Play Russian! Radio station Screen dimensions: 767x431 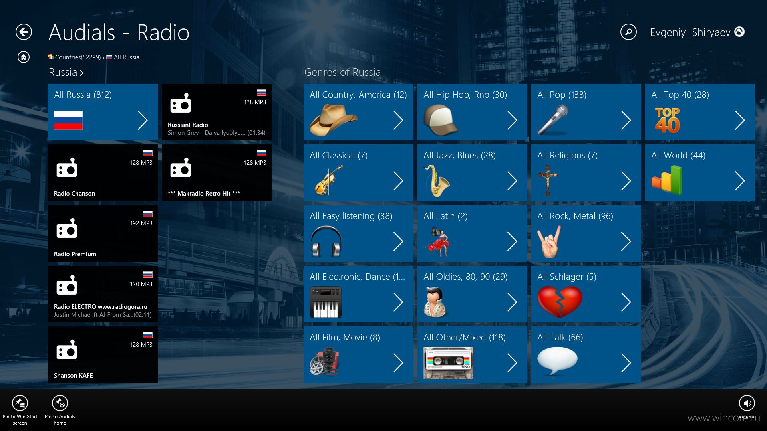(x=217, y=112)
